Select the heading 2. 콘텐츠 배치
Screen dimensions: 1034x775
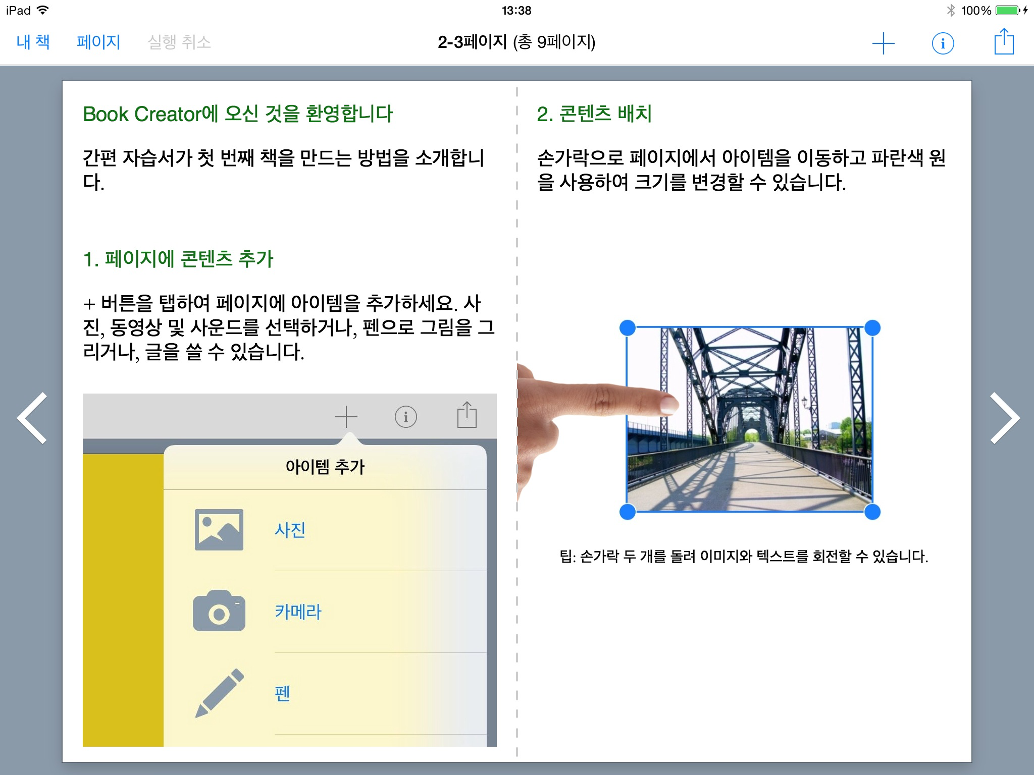pos(594,114)
